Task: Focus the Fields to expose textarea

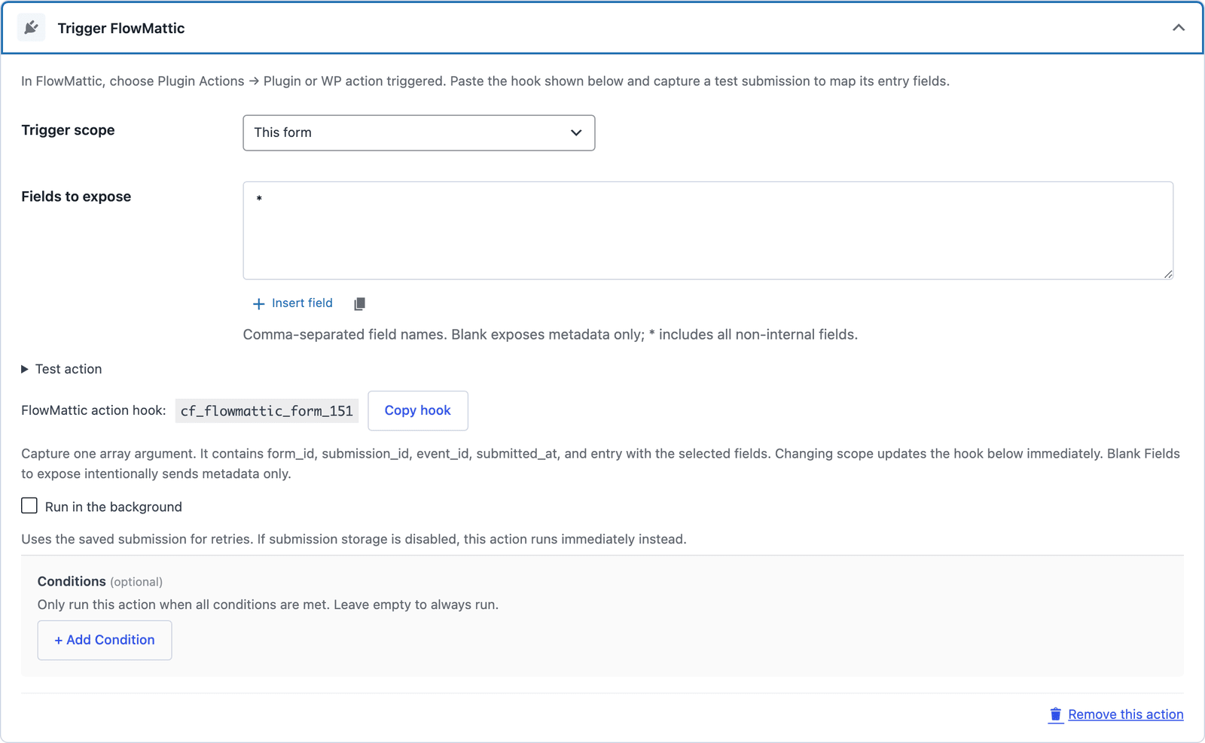Action: tap(708, 230)
